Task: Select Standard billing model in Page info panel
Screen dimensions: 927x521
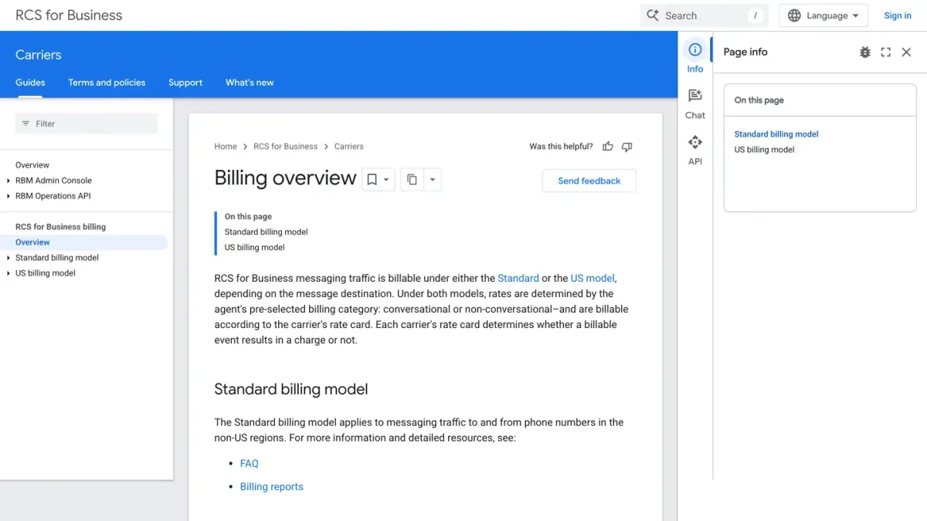Action: tap(776, 134)
